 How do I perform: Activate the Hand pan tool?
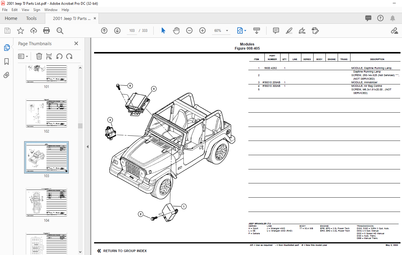(x=176, y=31)
